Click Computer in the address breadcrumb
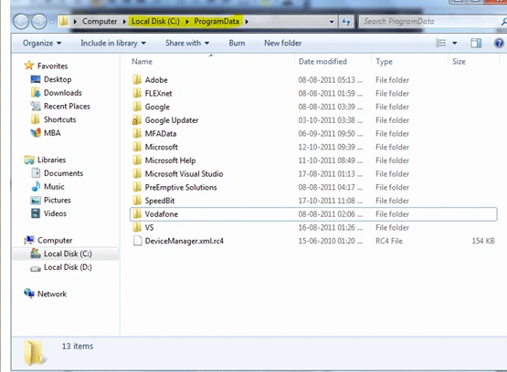The width and height of the screenshot is (507, 372). coord(100,21)
